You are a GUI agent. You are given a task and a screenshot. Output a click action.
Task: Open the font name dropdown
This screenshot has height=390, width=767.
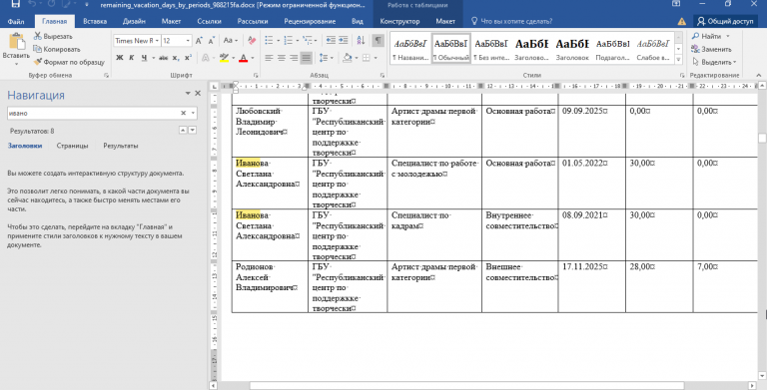157,41
